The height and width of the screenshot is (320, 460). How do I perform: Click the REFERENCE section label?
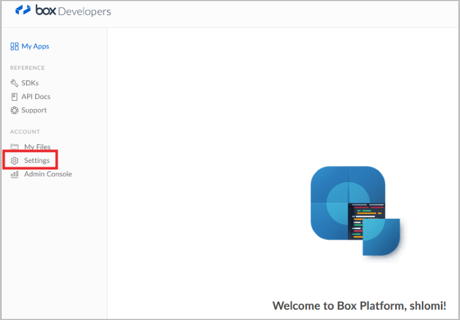(28, 68)
